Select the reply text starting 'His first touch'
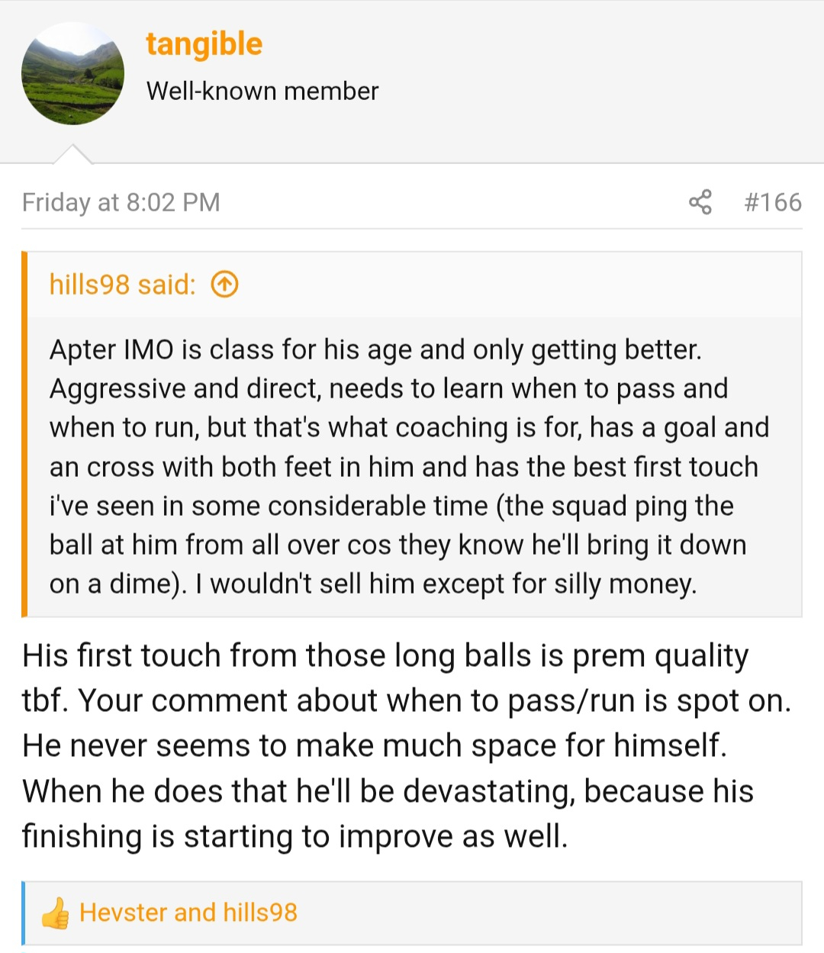 click(407, 745)
